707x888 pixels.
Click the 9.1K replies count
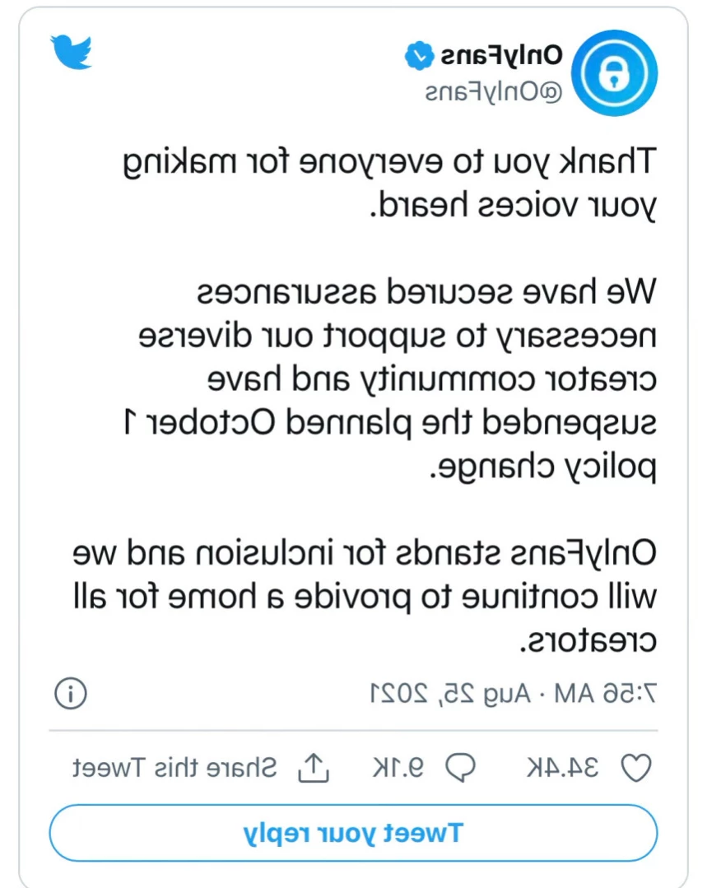tap(398, 768)
